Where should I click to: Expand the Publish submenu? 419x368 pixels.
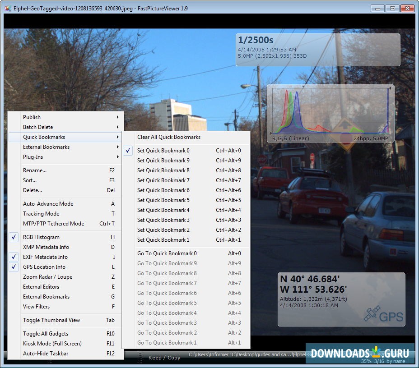point(32,117)
